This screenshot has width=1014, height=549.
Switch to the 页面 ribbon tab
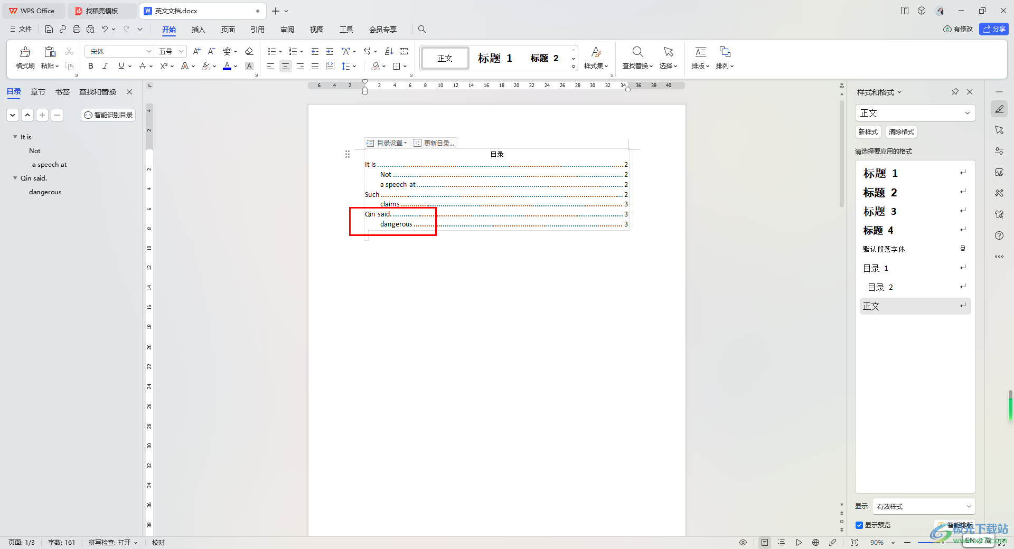(x=228, y=30)
